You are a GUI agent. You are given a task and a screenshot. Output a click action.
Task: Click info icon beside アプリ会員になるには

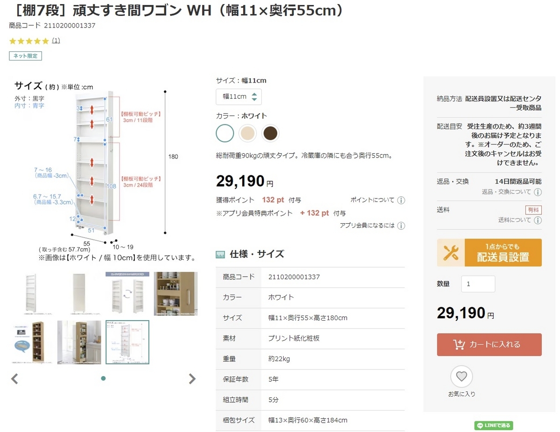click(x=401, y=226)
